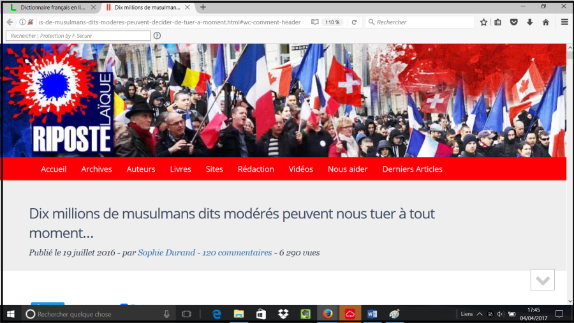This screenshot has width=574, height=323.
Task: Click the scroll-down chevron button on page
Action: (543, 280)
